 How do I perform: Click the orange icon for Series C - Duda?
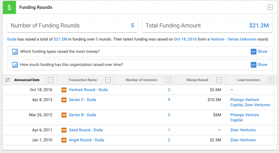pyautogui.click(x=64, y=100)
